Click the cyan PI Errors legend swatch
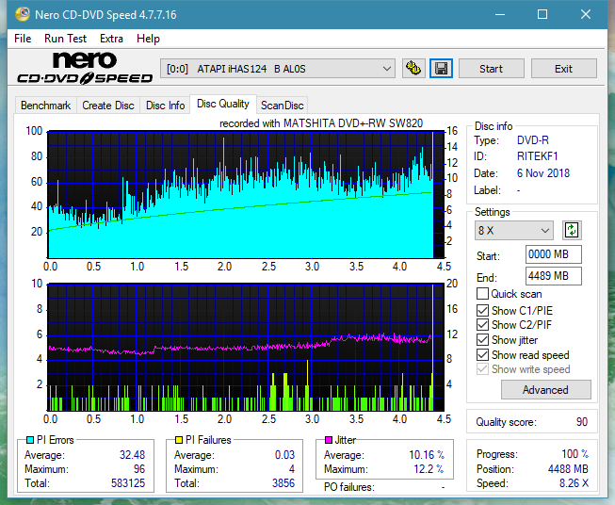 pos(30,440)
